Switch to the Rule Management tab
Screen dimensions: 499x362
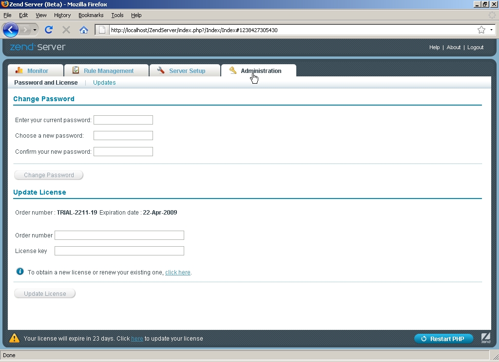click(x=106, y=70)
